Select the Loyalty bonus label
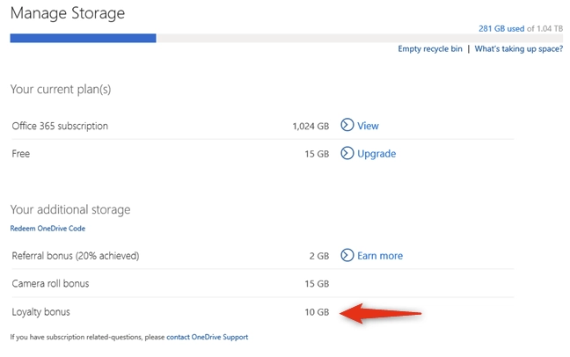Screen dimensions: 570x357 40,312
